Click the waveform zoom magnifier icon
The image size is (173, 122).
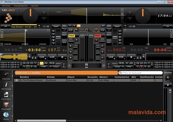coord(122,21)
